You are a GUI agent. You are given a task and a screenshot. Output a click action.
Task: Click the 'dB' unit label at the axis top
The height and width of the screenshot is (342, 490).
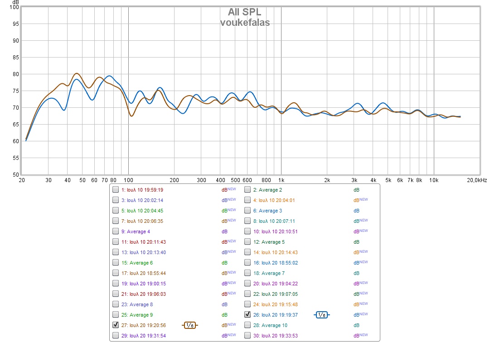[15, 2]
